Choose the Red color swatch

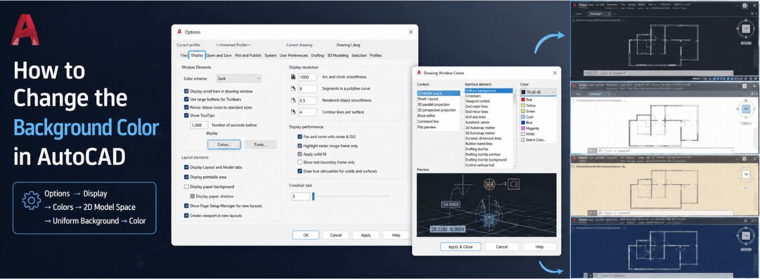tap(524, 100)
